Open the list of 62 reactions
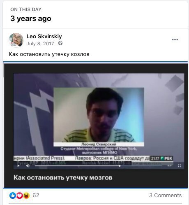Screen dimensions: 189x205 click(x=36, y=195)
